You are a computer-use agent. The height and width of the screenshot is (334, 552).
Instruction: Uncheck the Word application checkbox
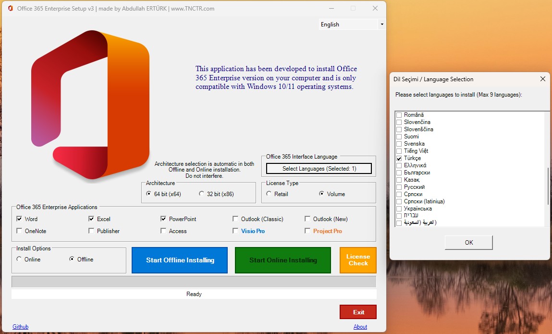coord(19,219)
